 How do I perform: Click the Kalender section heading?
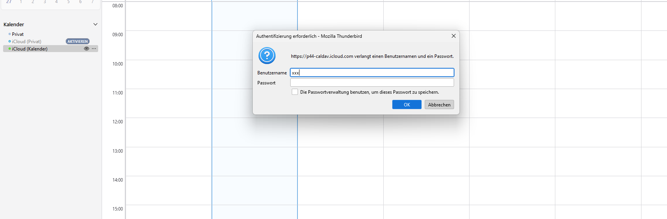coord(14,24)
